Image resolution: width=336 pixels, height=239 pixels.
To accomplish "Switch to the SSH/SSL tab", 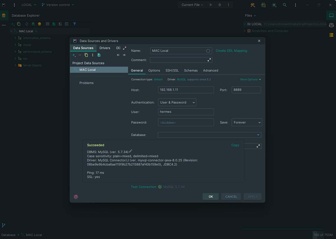I will pos(172,70).
